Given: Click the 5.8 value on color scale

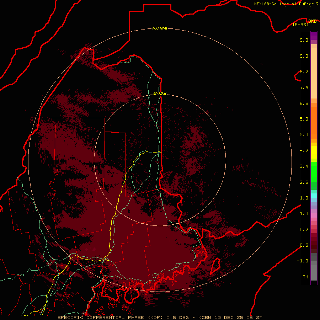Looking at the screenshot, I should click(x=304, y=119).
